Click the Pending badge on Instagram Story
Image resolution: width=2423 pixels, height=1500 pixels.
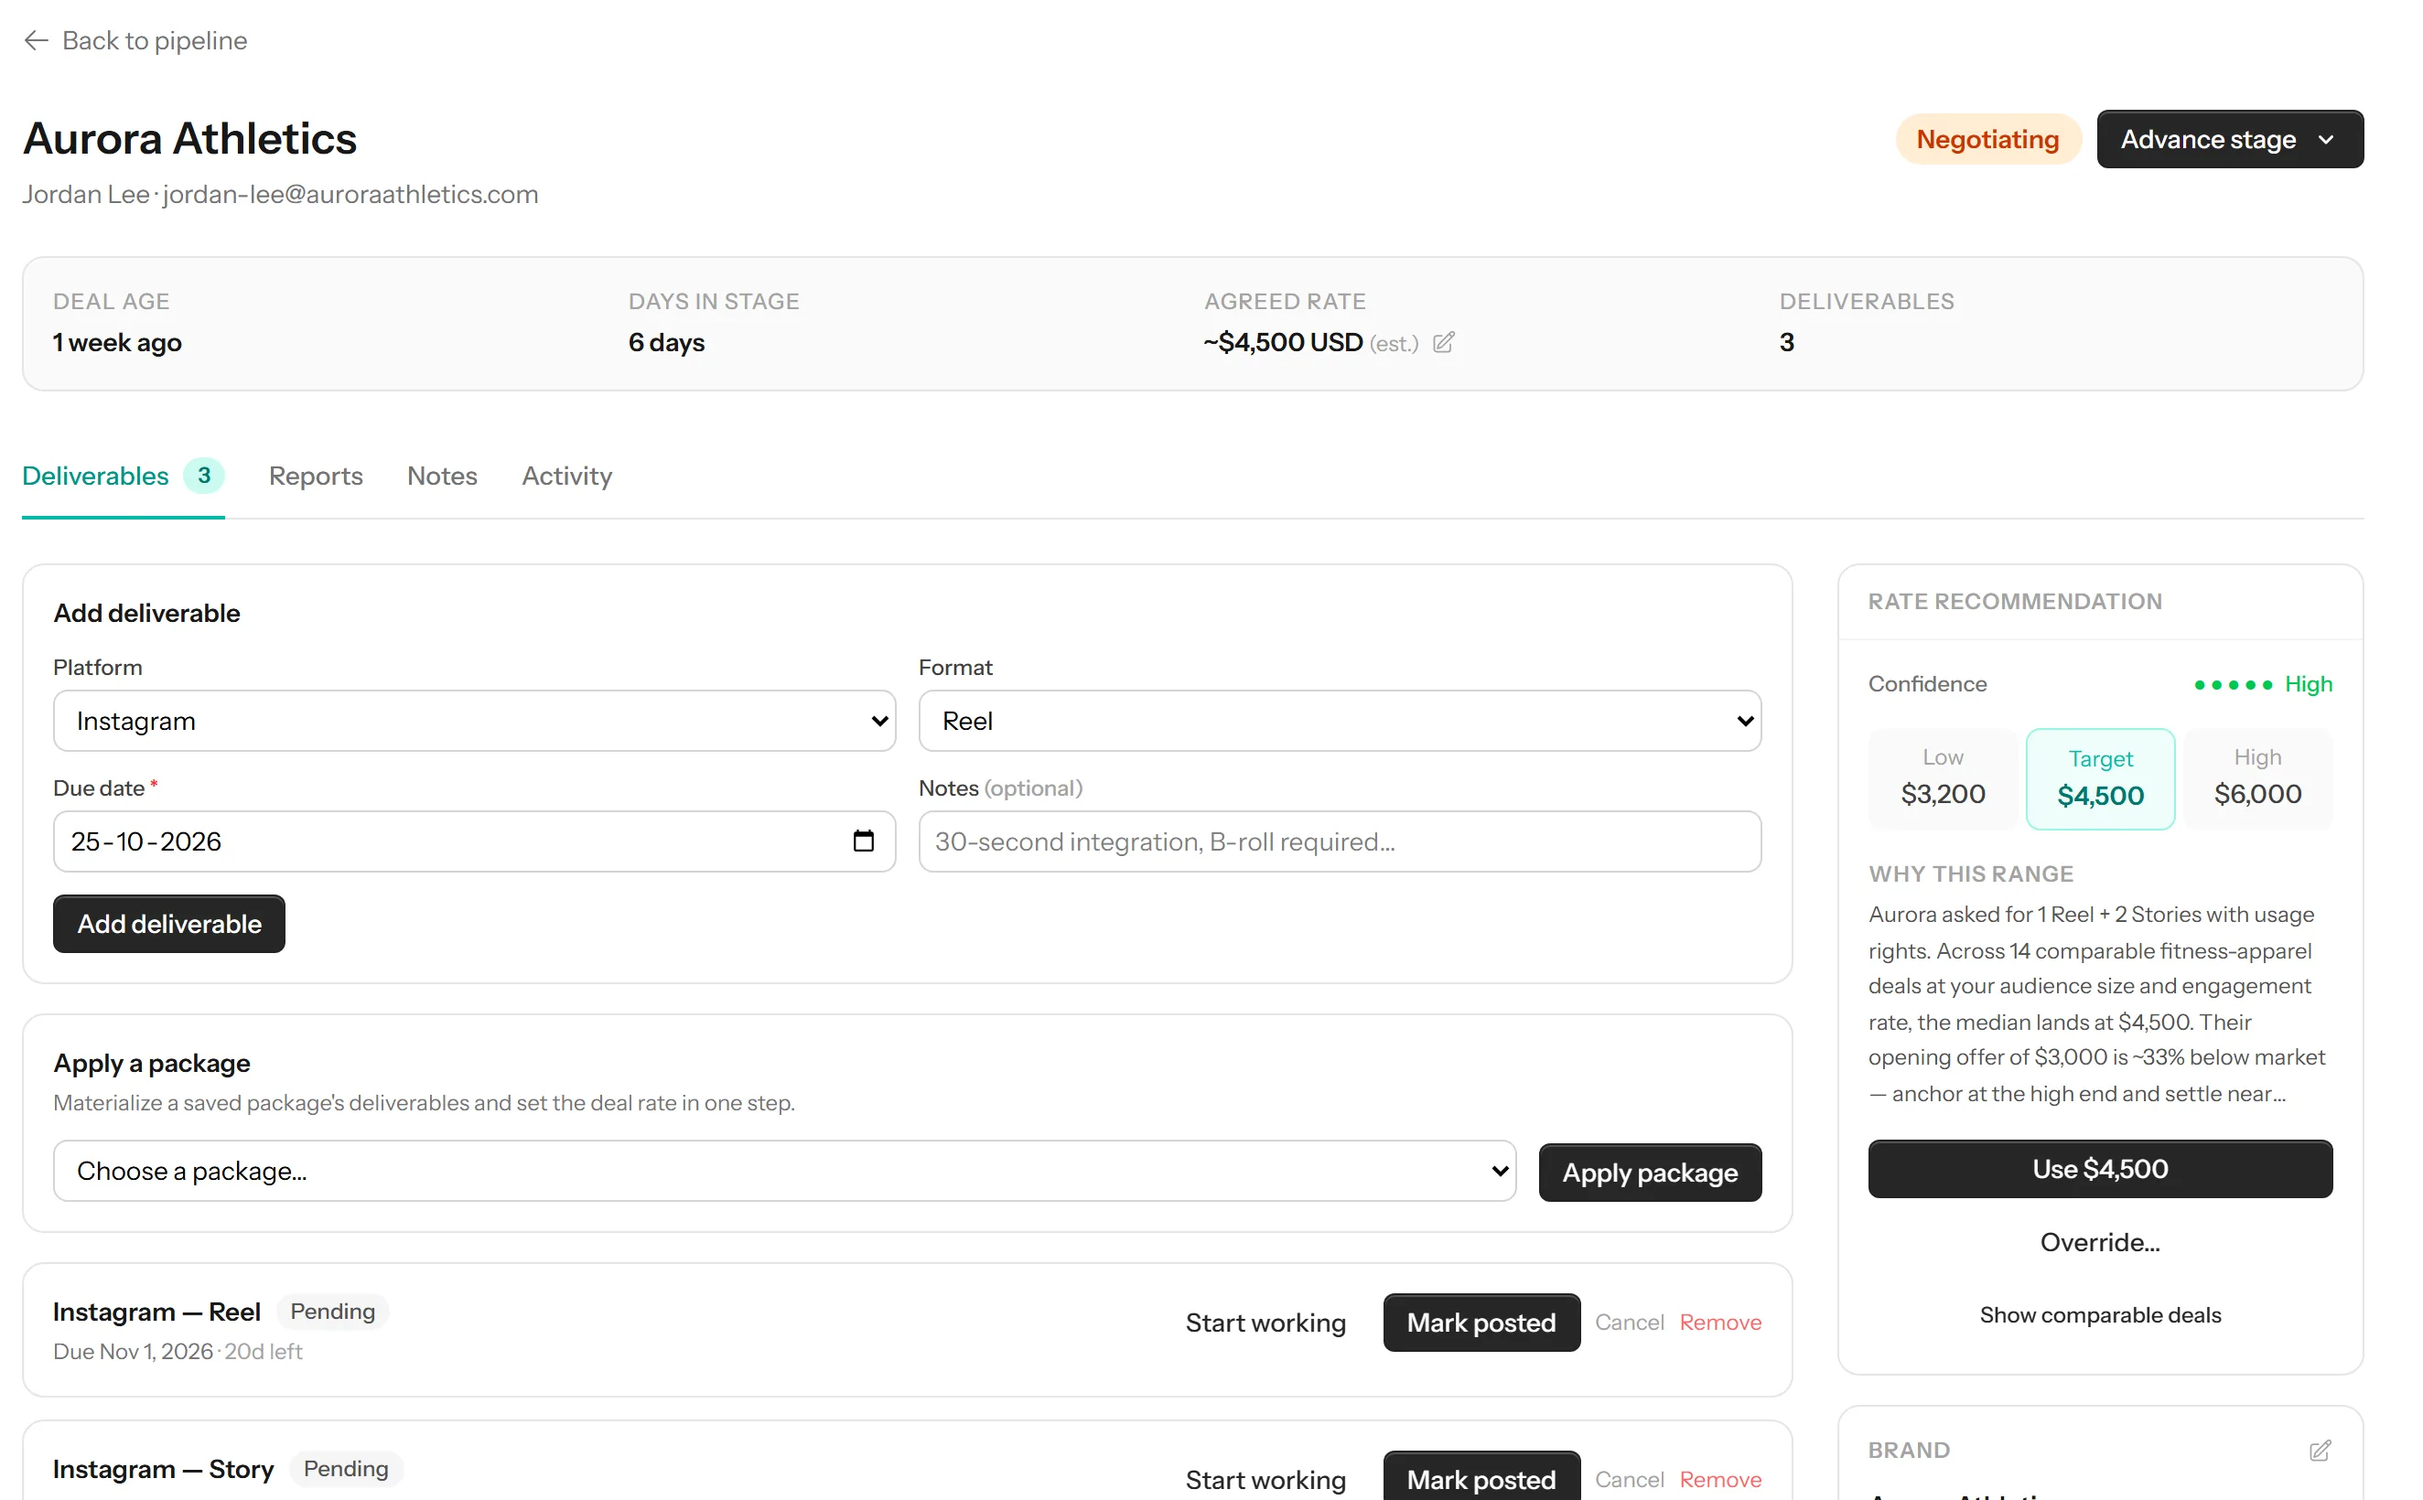tap(345, 1469)
